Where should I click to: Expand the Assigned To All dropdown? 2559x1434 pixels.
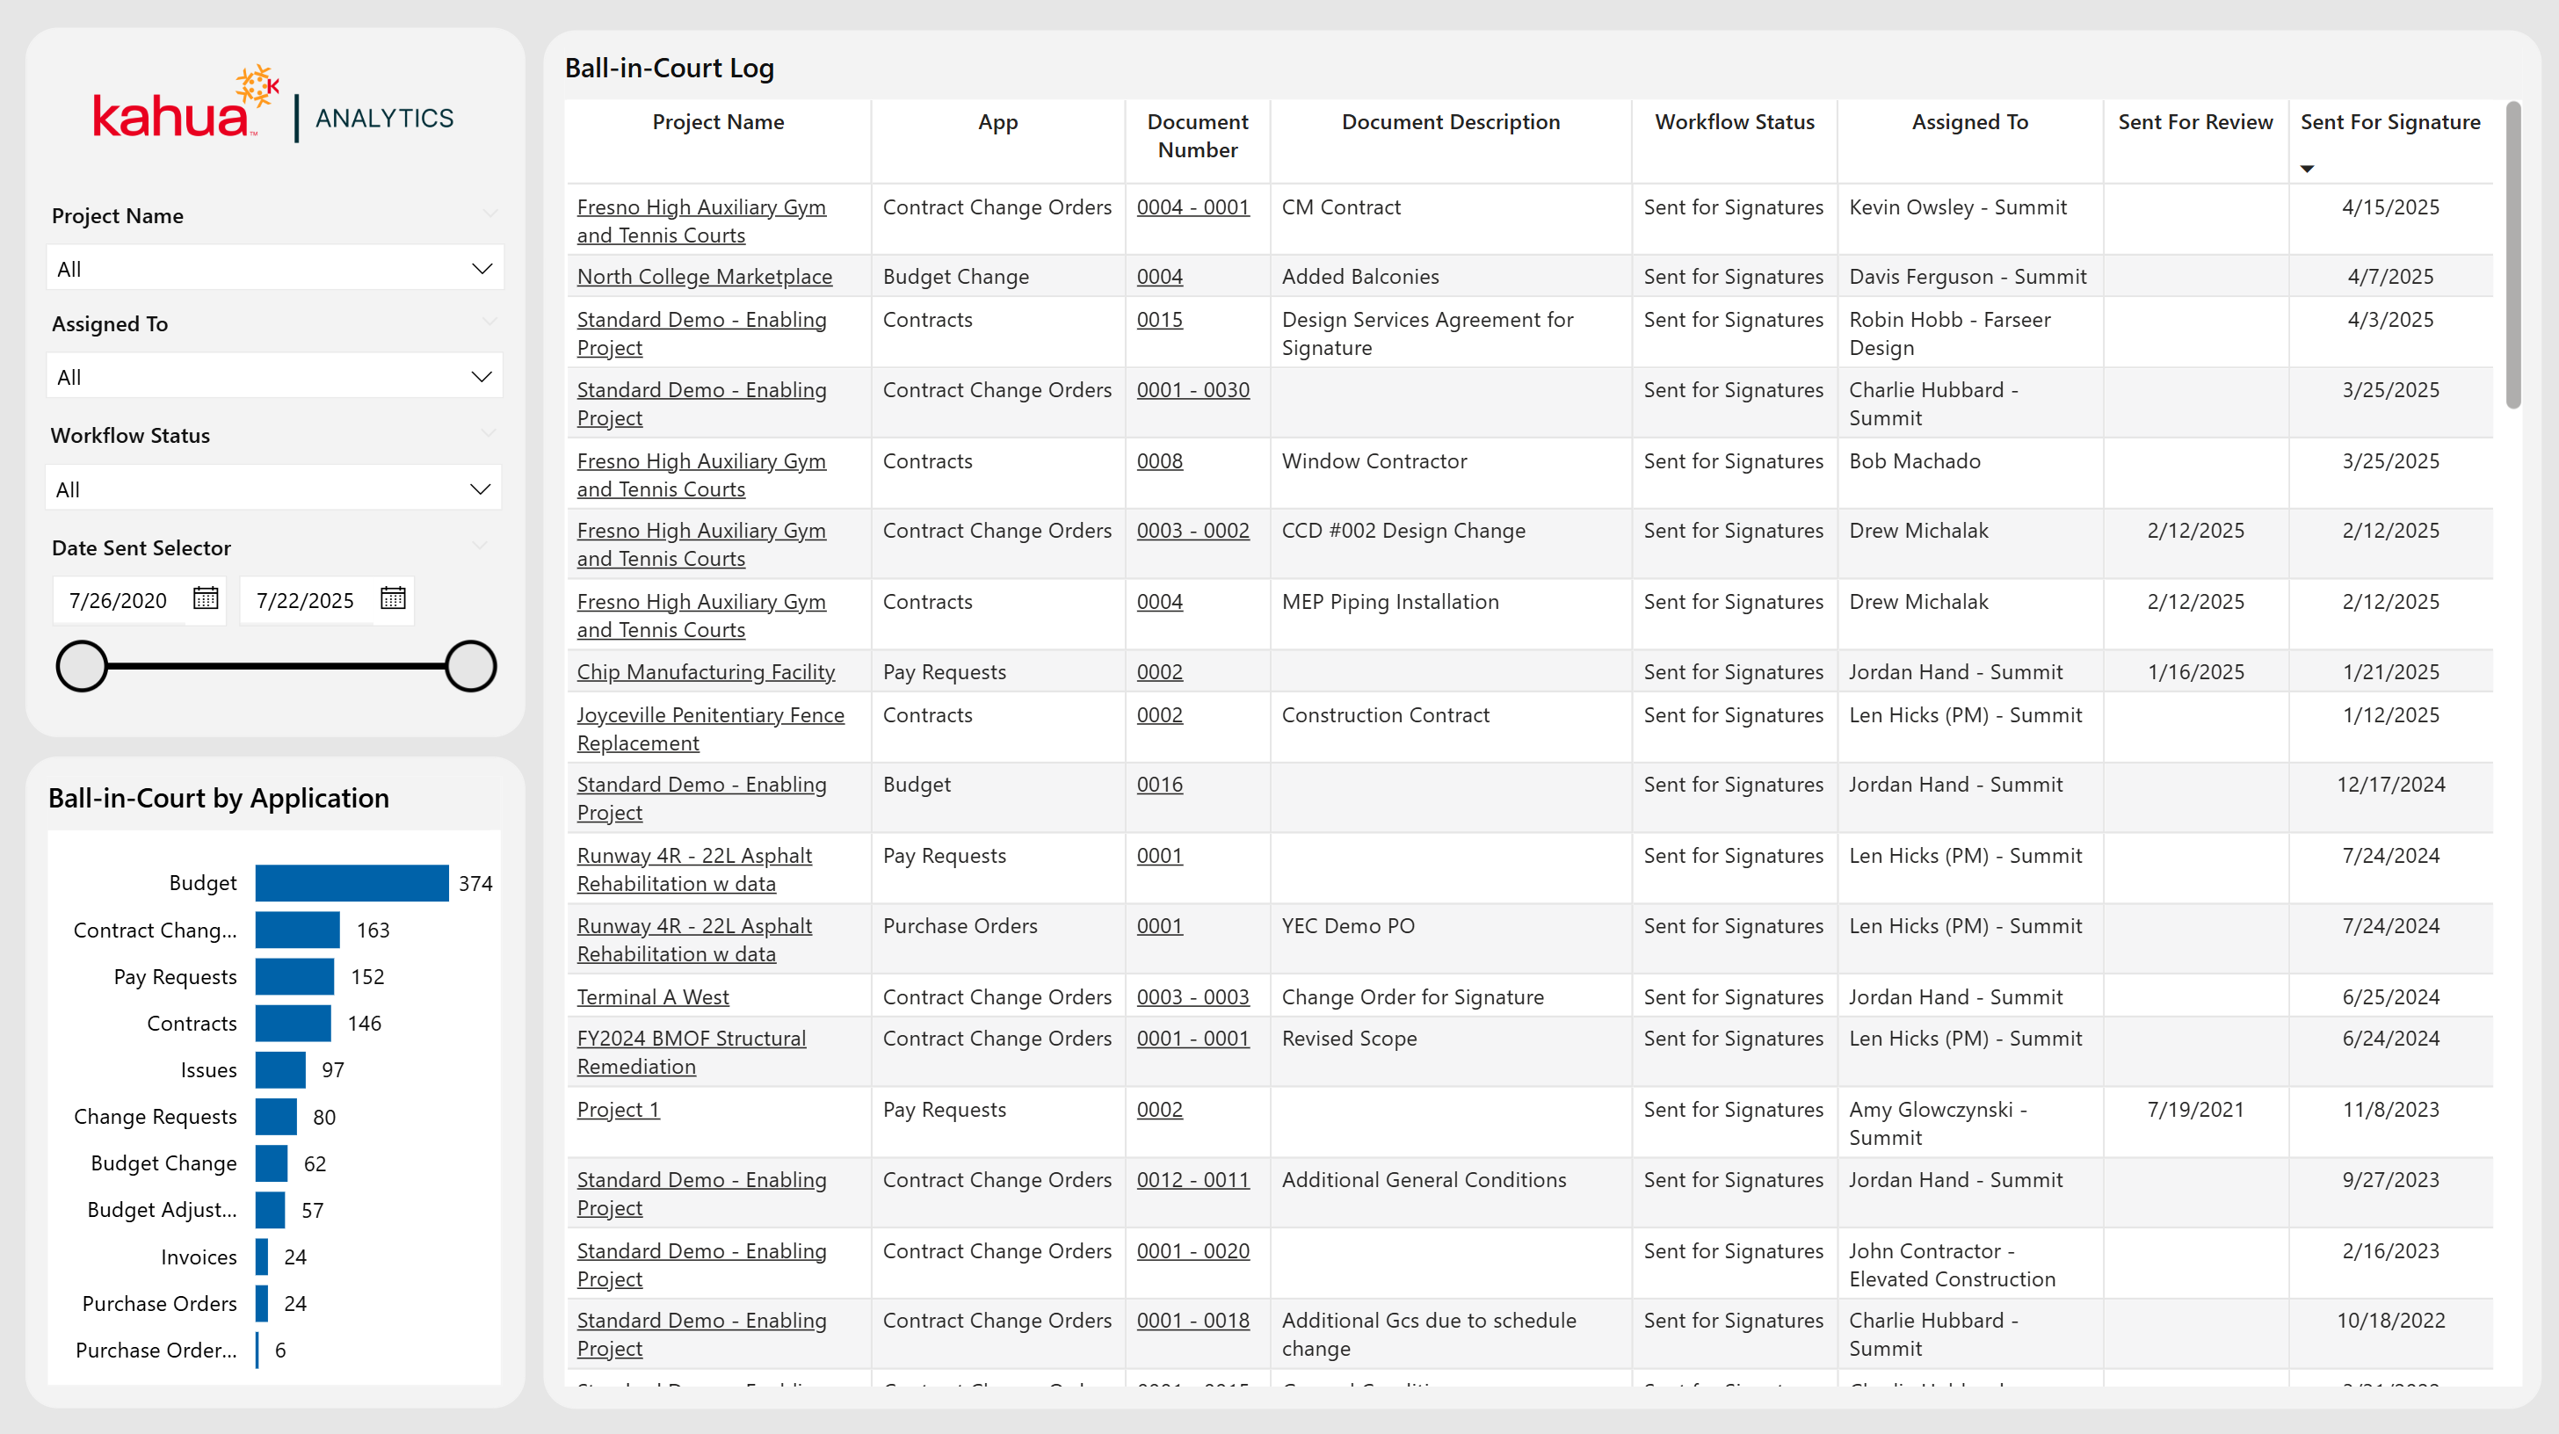point(274,376)
